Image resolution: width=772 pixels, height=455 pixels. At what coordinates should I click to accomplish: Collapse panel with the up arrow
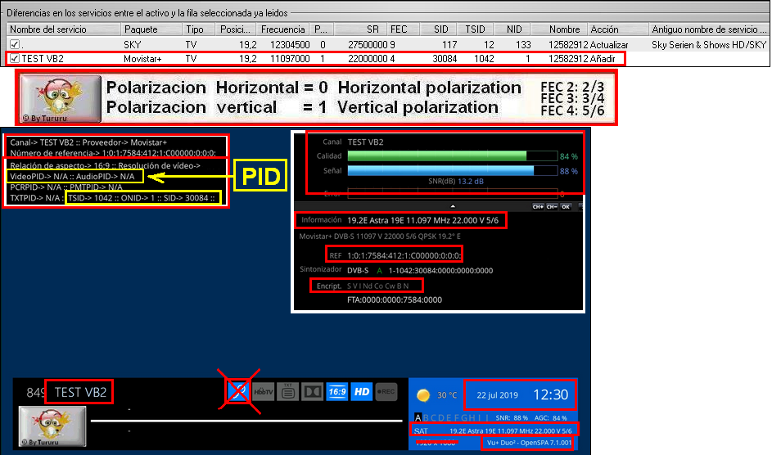pyautogui.click(x=453, y=206)
